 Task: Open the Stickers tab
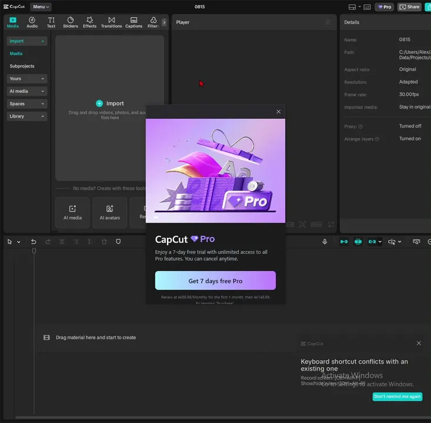tap(71, 22)
